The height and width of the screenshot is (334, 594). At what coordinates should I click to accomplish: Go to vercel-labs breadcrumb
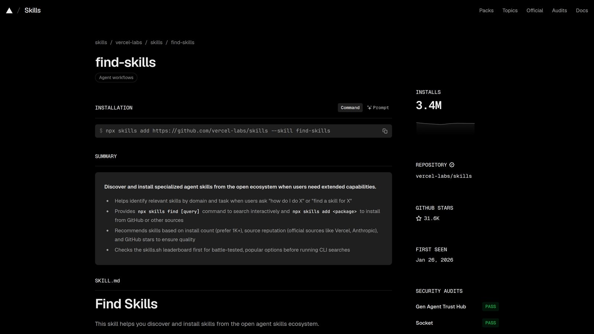point(129,42)
